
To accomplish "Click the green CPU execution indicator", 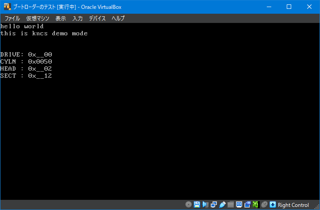I will (256, 205).
